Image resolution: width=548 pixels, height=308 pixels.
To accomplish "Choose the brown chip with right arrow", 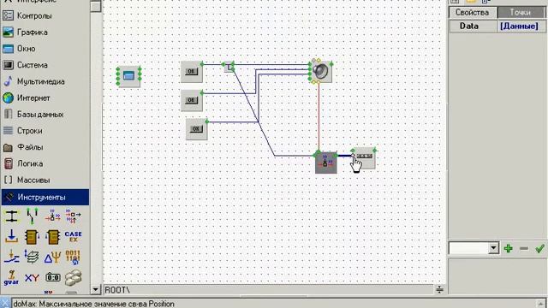I will [32, 237].
